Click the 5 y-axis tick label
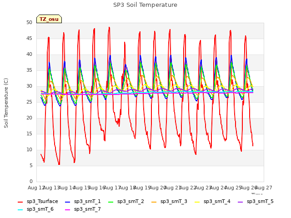This screenshot has height=218, width=291. point(31,165)
